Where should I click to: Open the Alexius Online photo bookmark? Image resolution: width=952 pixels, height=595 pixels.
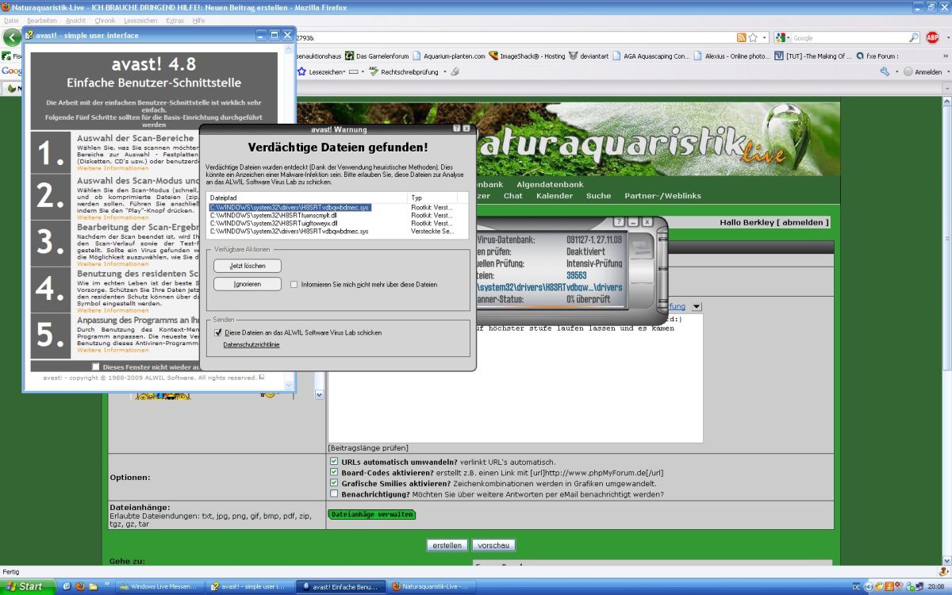click(x=731, y=56)
